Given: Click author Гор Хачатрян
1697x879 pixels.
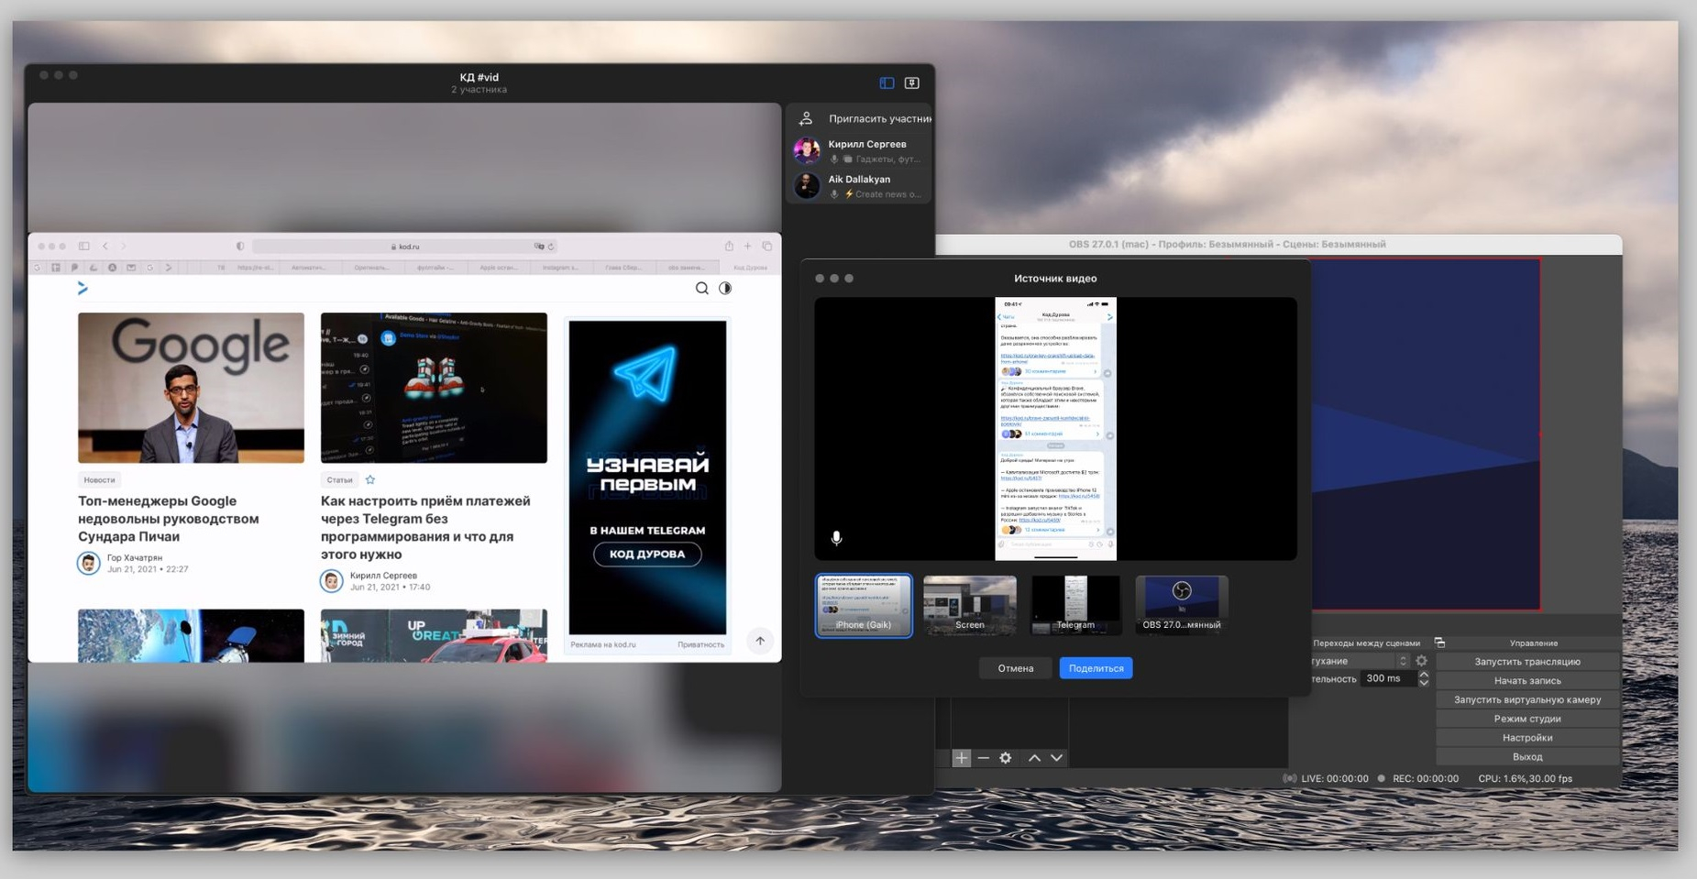Looking at the screenshot, I should click(135, 557).
